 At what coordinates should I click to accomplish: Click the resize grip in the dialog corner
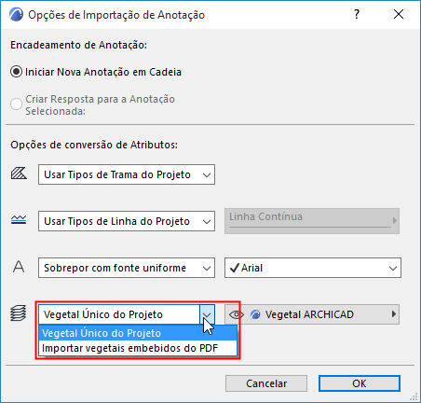click(414, 396)
